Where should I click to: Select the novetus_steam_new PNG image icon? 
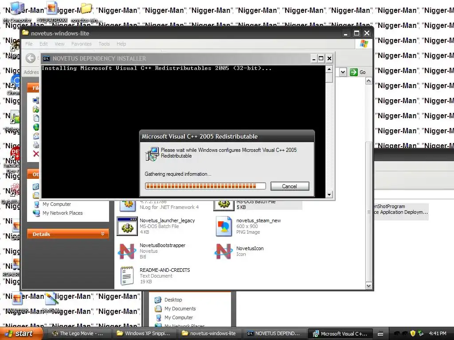[224, 226]
